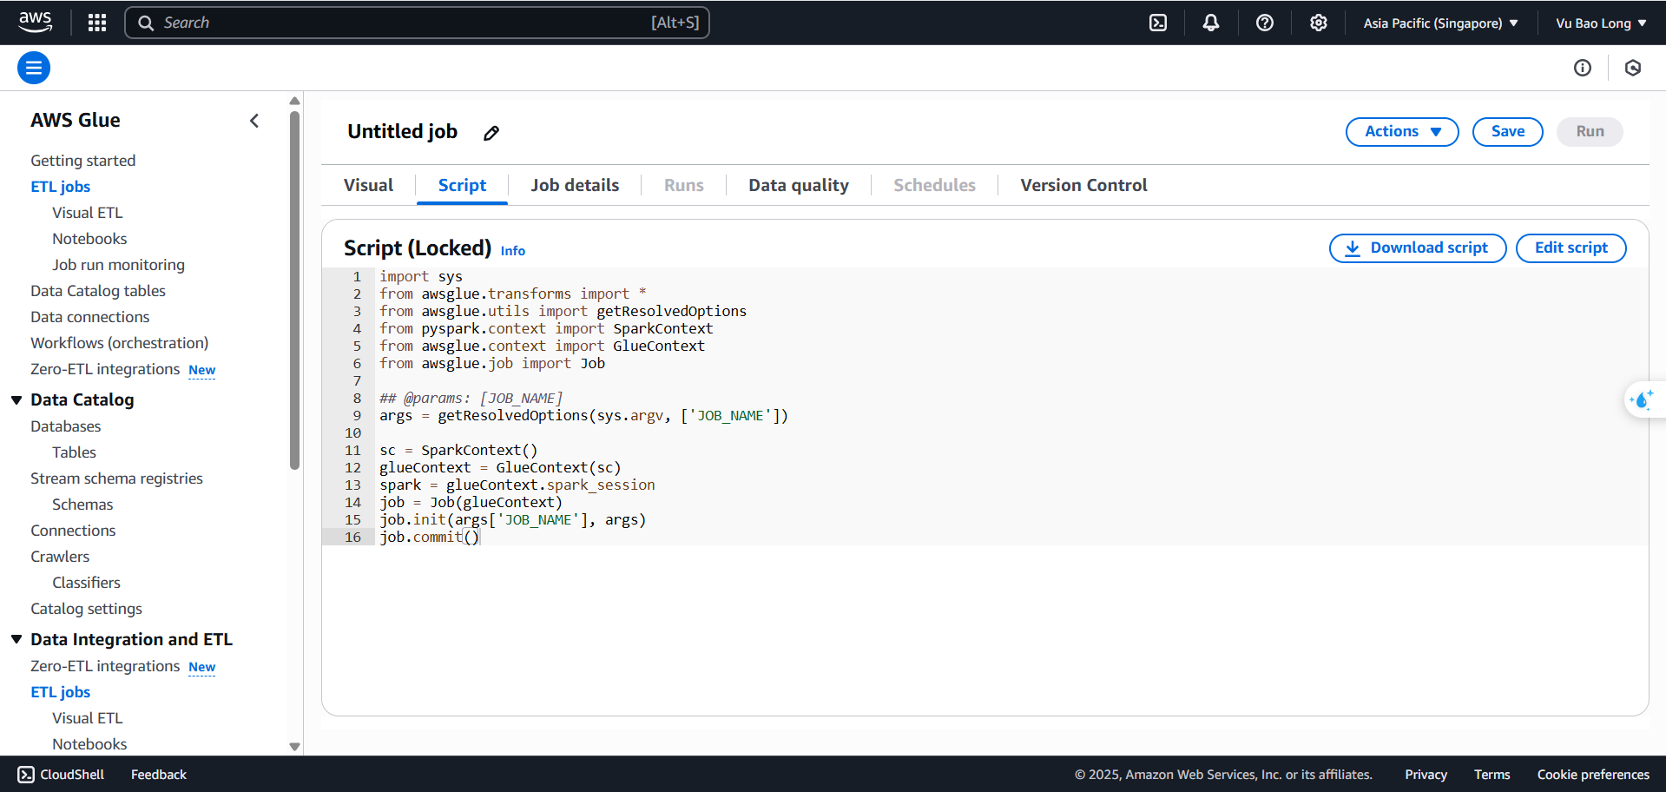Save the job
1666x792 pixels.
click(x=1508, y=132)
